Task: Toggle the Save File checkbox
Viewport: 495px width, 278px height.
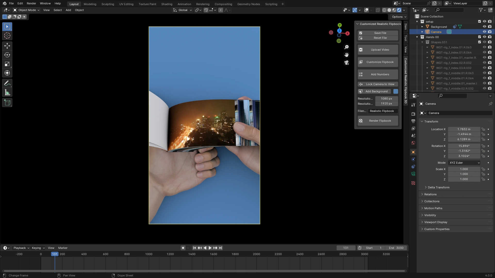Action: tap(361, 33)
